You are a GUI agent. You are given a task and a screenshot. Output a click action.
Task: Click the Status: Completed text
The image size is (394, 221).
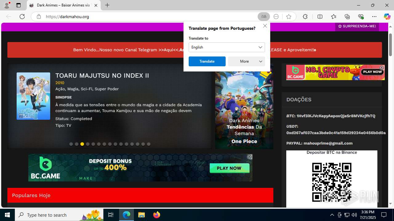[x=74, y=118]
